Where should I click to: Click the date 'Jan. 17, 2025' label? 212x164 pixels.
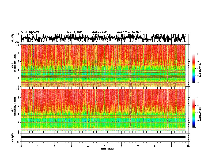[75, 32]
